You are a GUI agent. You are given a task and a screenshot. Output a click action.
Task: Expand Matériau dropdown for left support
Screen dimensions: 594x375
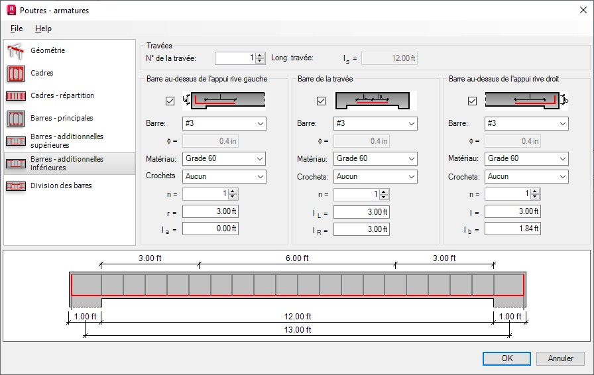pyautogui.click(x=224, y=159)
